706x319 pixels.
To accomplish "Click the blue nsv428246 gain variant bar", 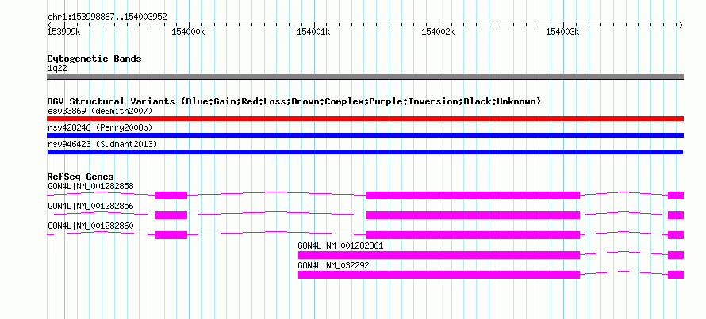I will tap(365, 135).
